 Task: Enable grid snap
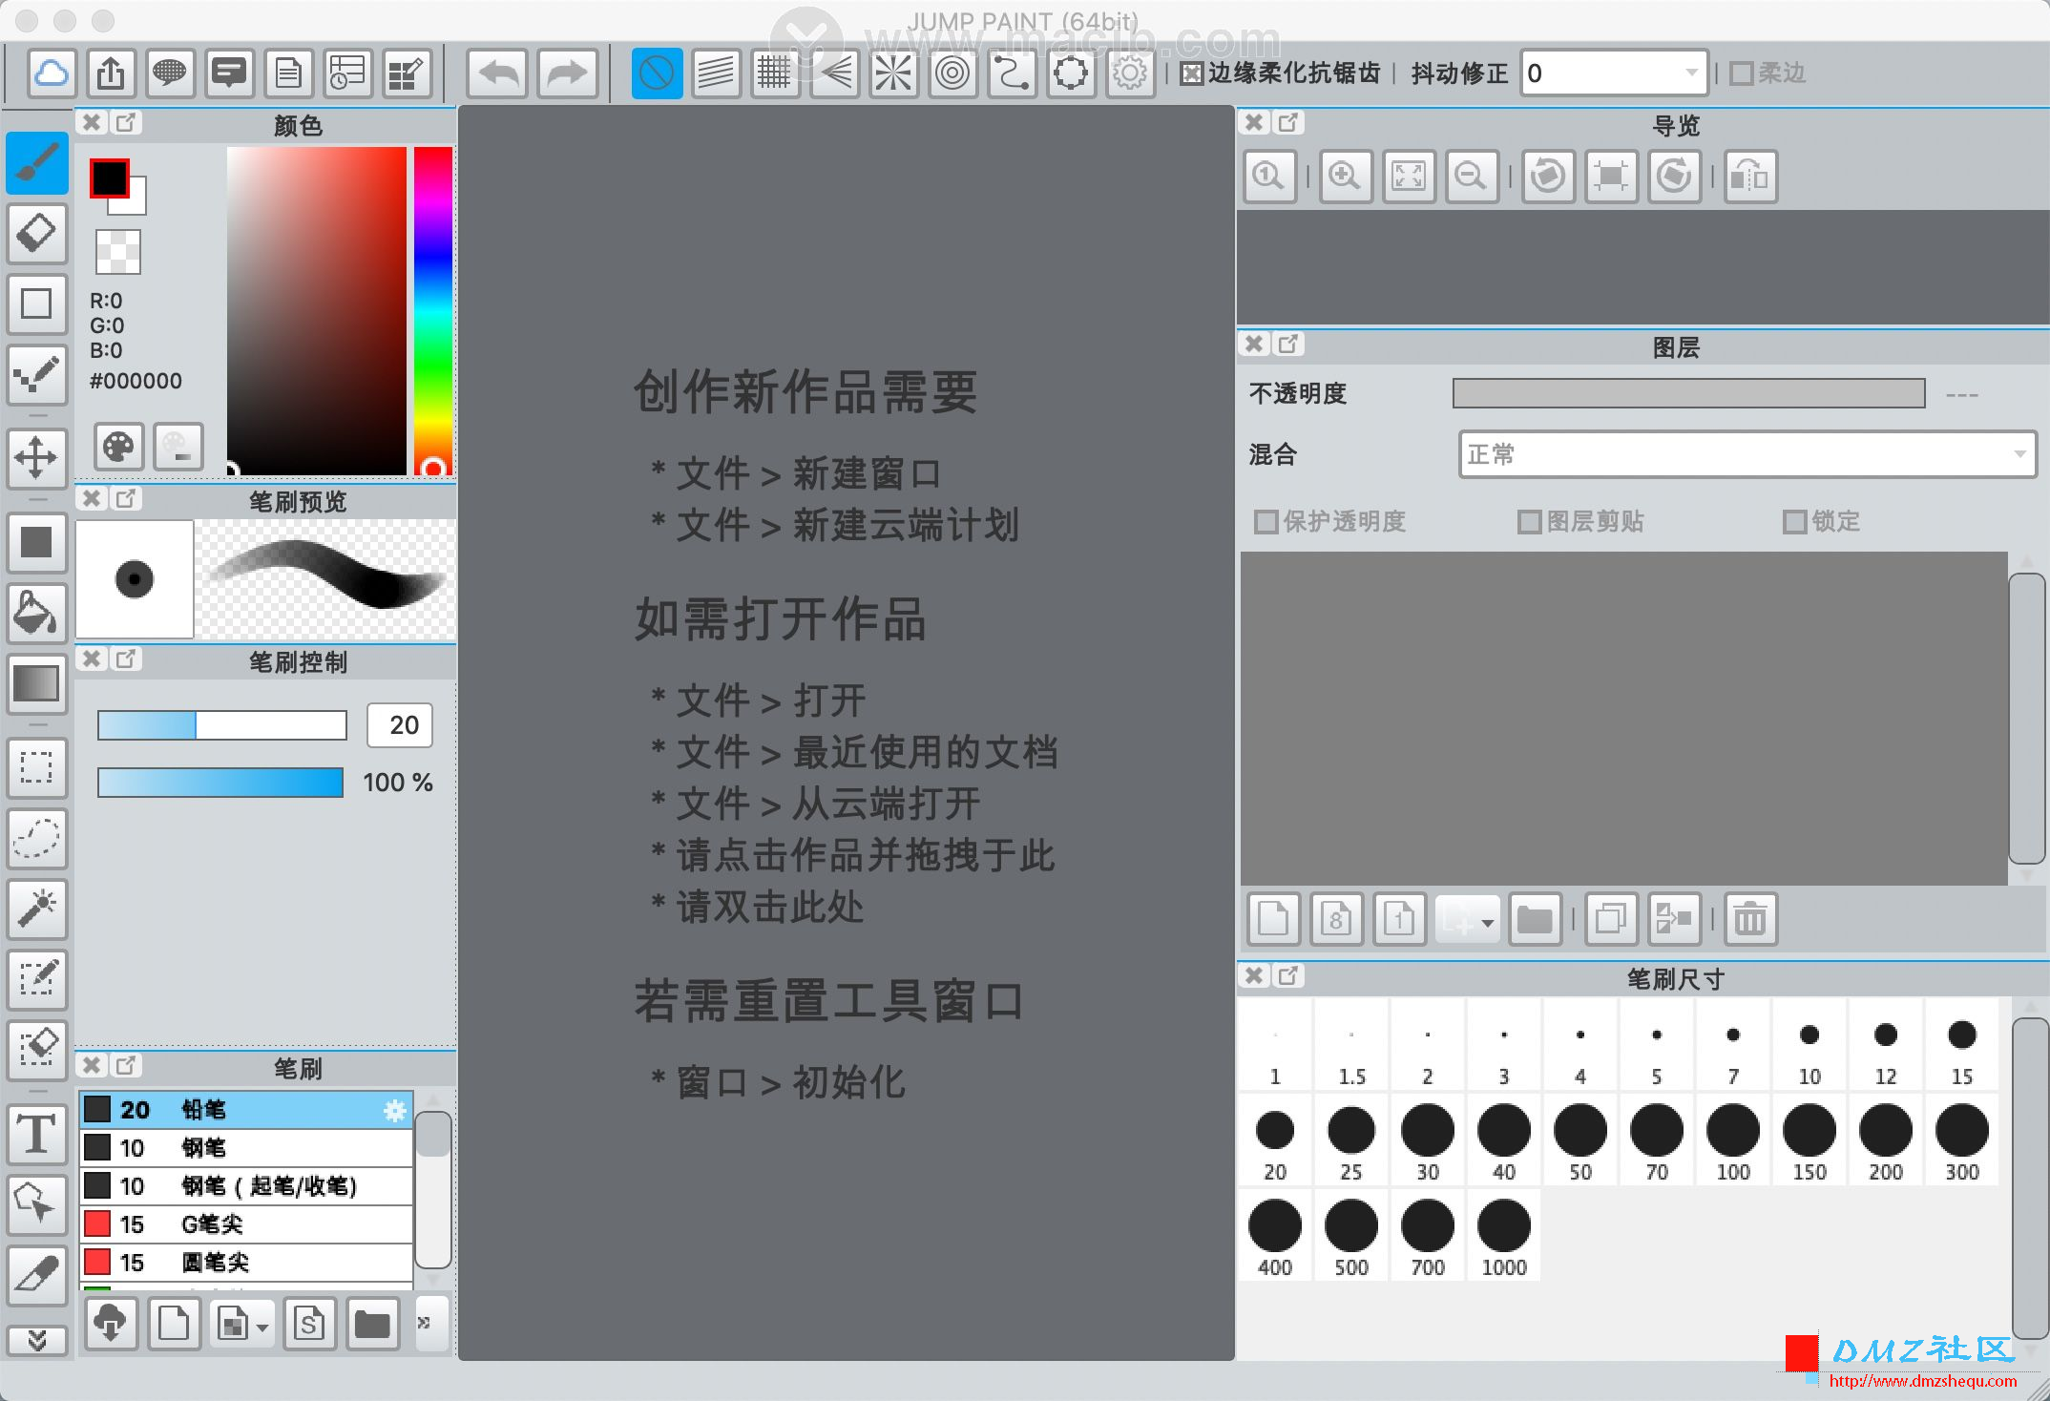click(775, 73)
